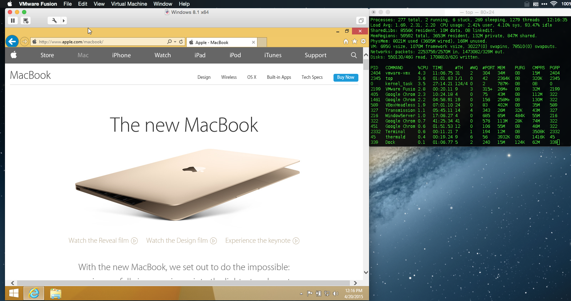This screenshot has height=301, width=571.
Task: Click horizontal scrollbar right arrow
Action: pos(355,283)
